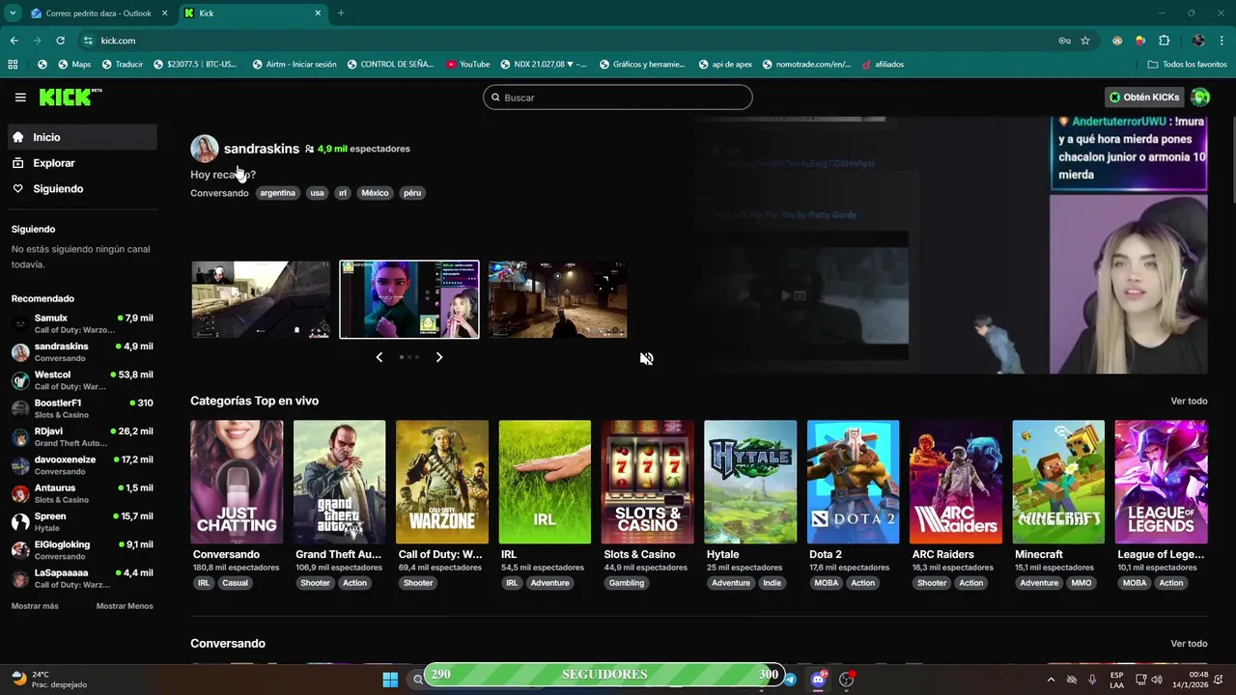The image size is (1236, 695).
Task: Open Call of Duty Warzone category card
Action: coord(442,482)
